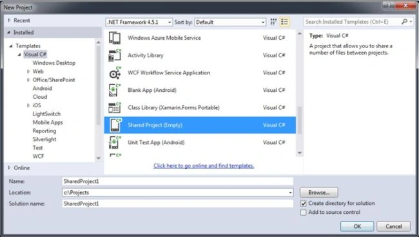
Task: Select Cloud category in the tree
Action: (40, 97)
